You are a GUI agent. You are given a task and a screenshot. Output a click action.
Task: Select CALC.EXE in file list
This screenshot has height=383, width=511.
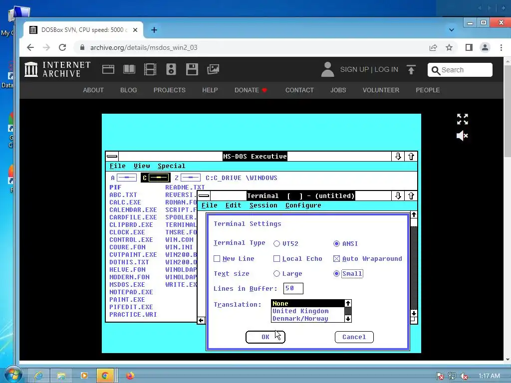125,202
